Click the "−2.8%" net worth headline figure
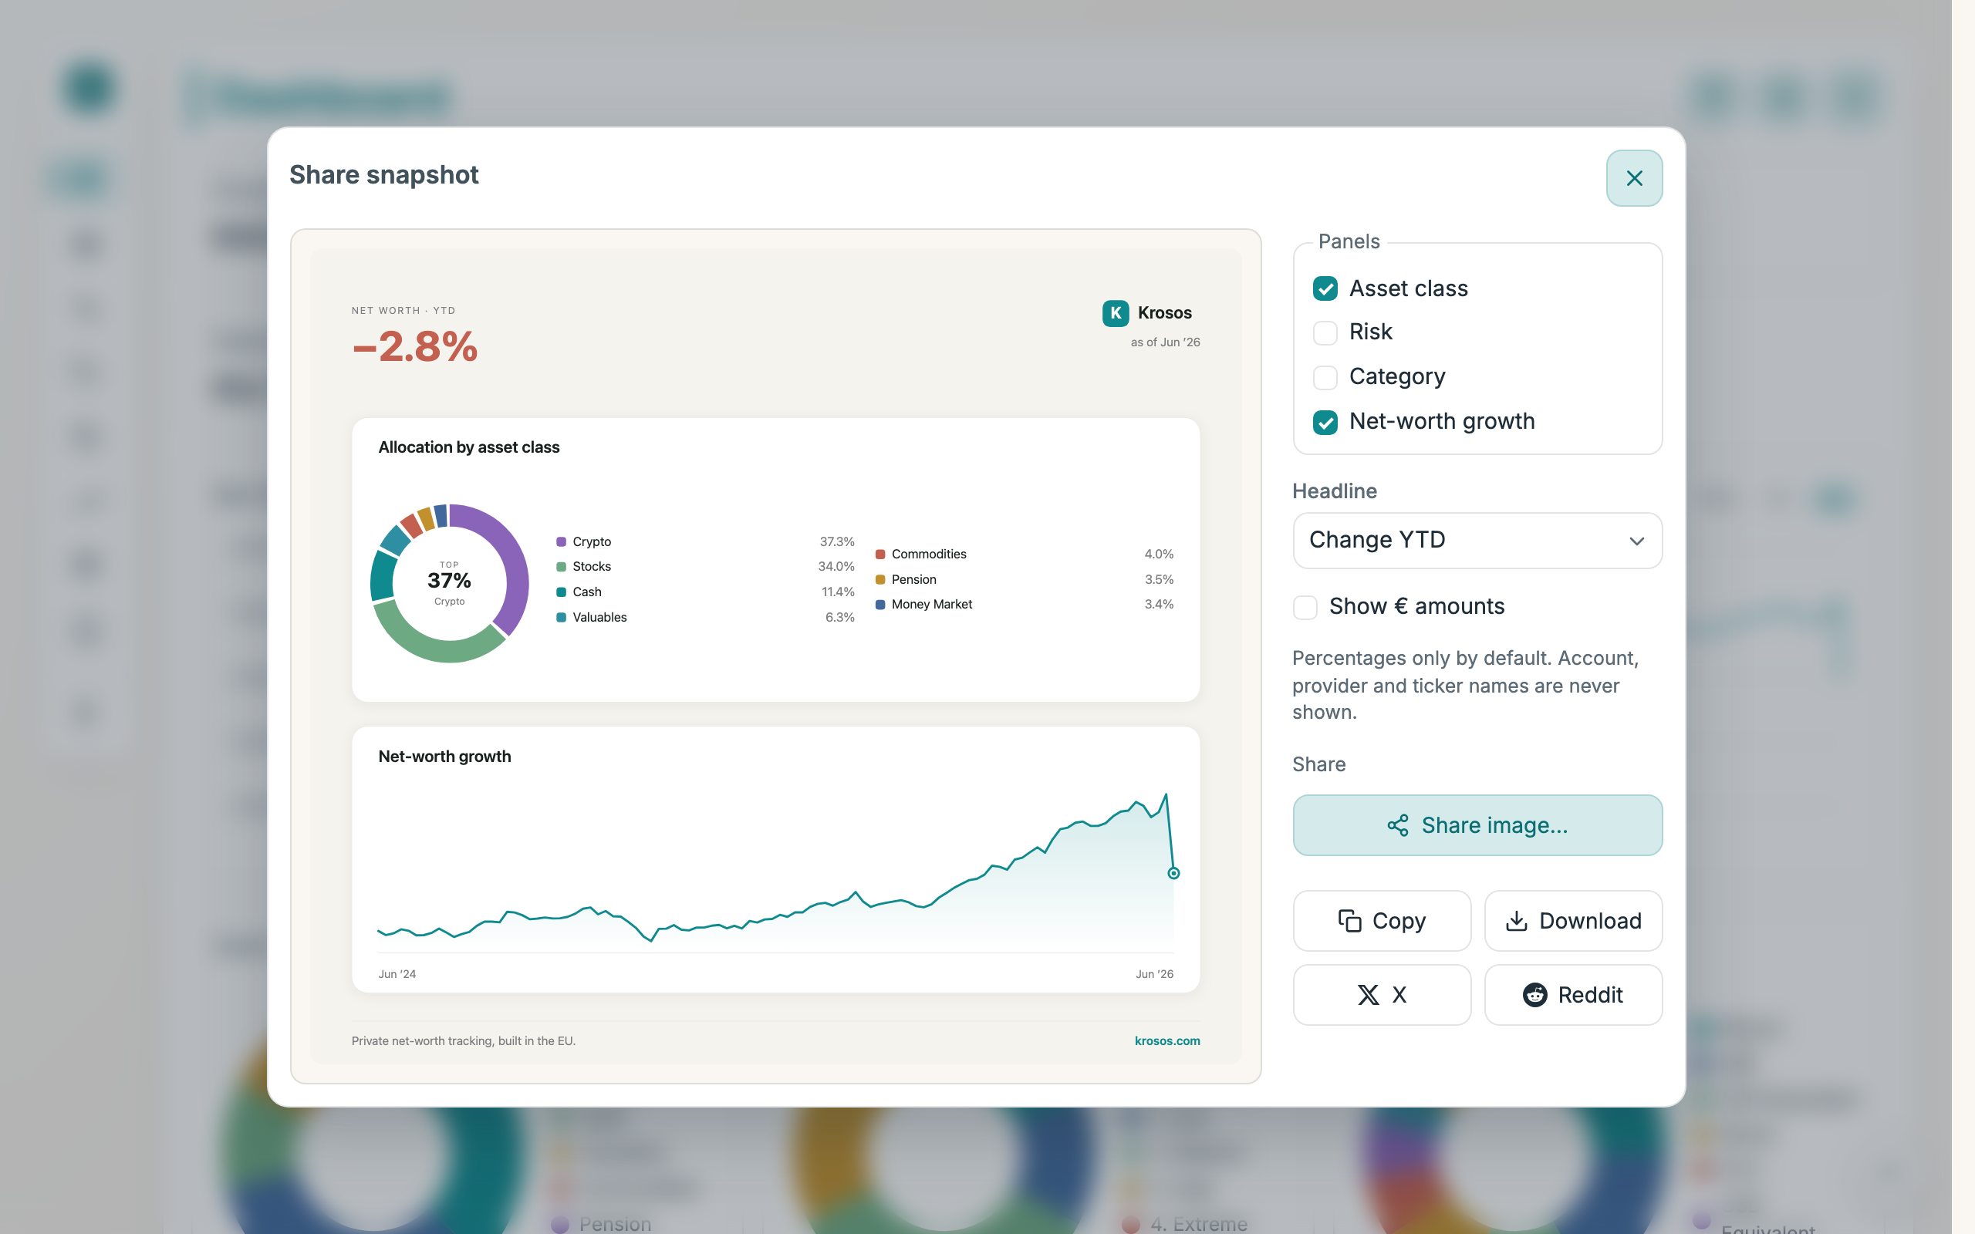 (x=414, y=347)
